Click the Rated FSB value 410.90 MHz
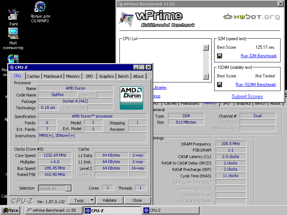This screenshot has height=215, width=287. [55, 175]
